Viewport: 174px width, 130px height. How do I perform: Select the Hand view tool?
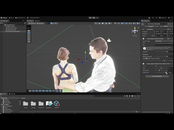pos(29,31)
